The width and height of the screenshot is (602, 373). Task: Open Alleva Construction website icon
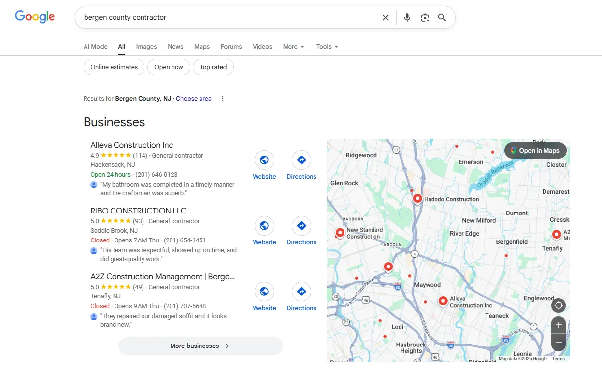264,160
